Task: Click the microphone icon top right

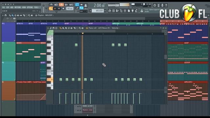Action: coord(162,5)
